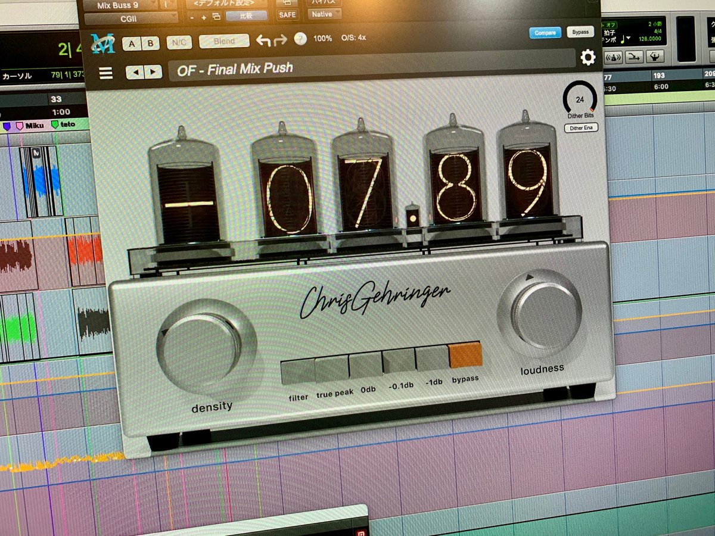Viewport: 715px width, 536px height.
Task: Toggle the metronome click button in Pro Tools
Action: coord(613,57)
